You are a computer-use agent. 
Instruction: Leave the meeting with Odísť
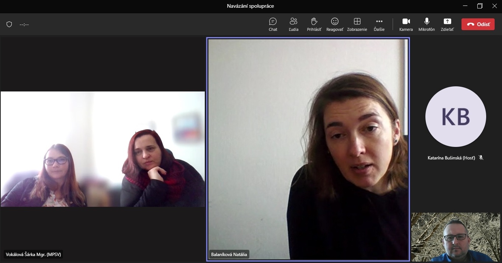[x=478, y=24]
